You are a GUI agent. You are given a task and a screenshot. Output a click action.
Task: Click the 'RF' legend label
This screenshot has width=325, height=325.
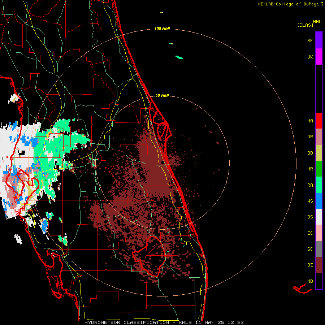pyautogui.click(x=310, y=40)
